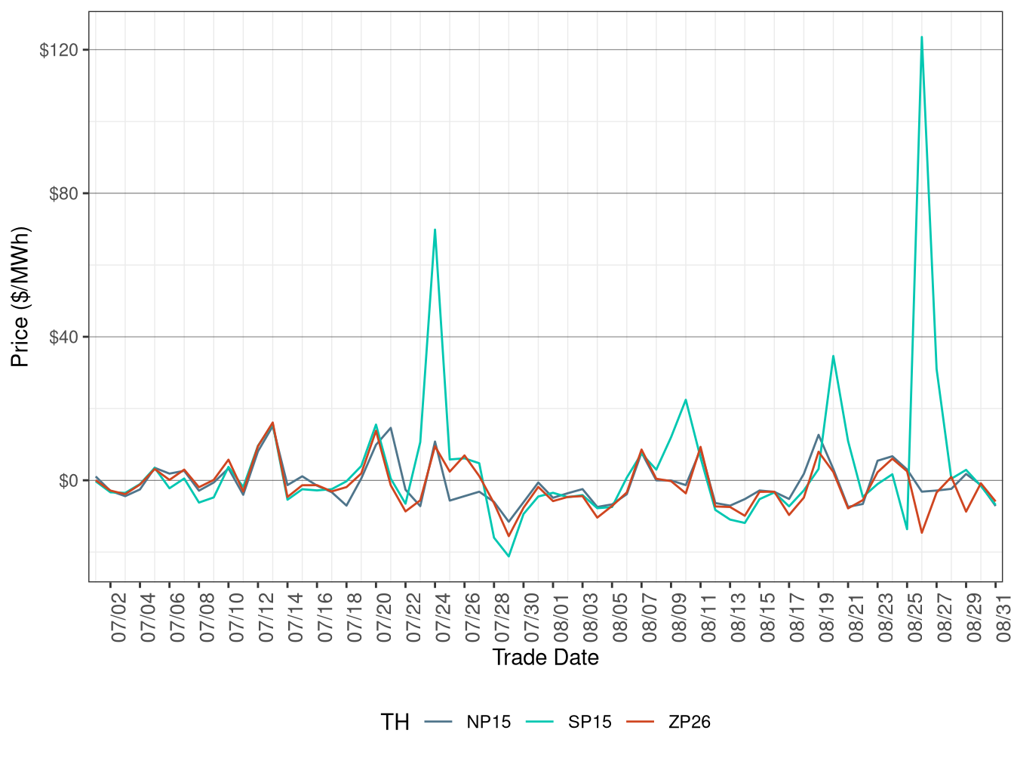The width and height of the screenshot is (1014, 761).
Task: Select the NP15 legend label
Action: [x=488, y=722]
